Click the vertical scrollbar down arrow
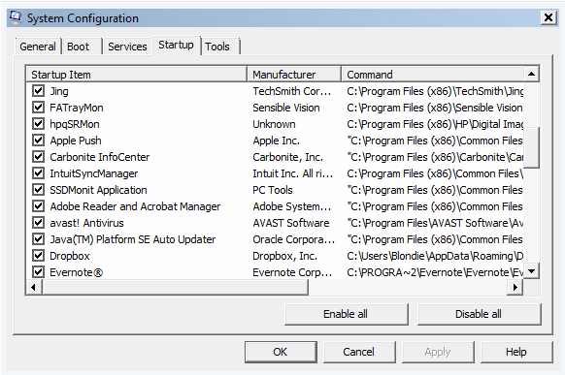This screenshot has height=375, width=565. [531, 271]
